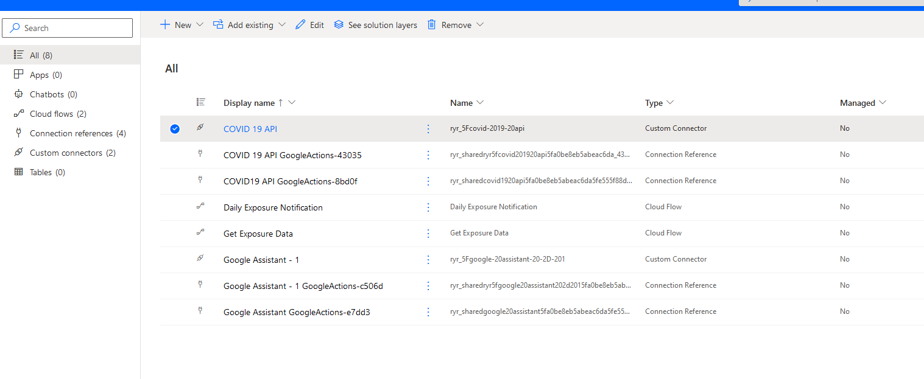This screenshot has height=379, width=924.
Task: Uncheck the selected COVID 19 API row
Action: [x=175, y=129]
